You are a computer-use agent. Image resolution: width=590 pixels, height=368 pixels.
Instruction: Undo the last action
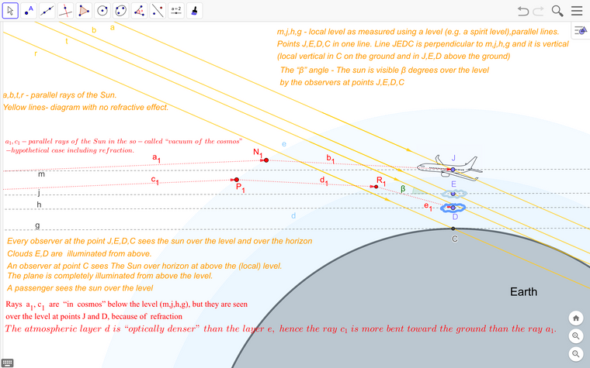click(523, 11)
